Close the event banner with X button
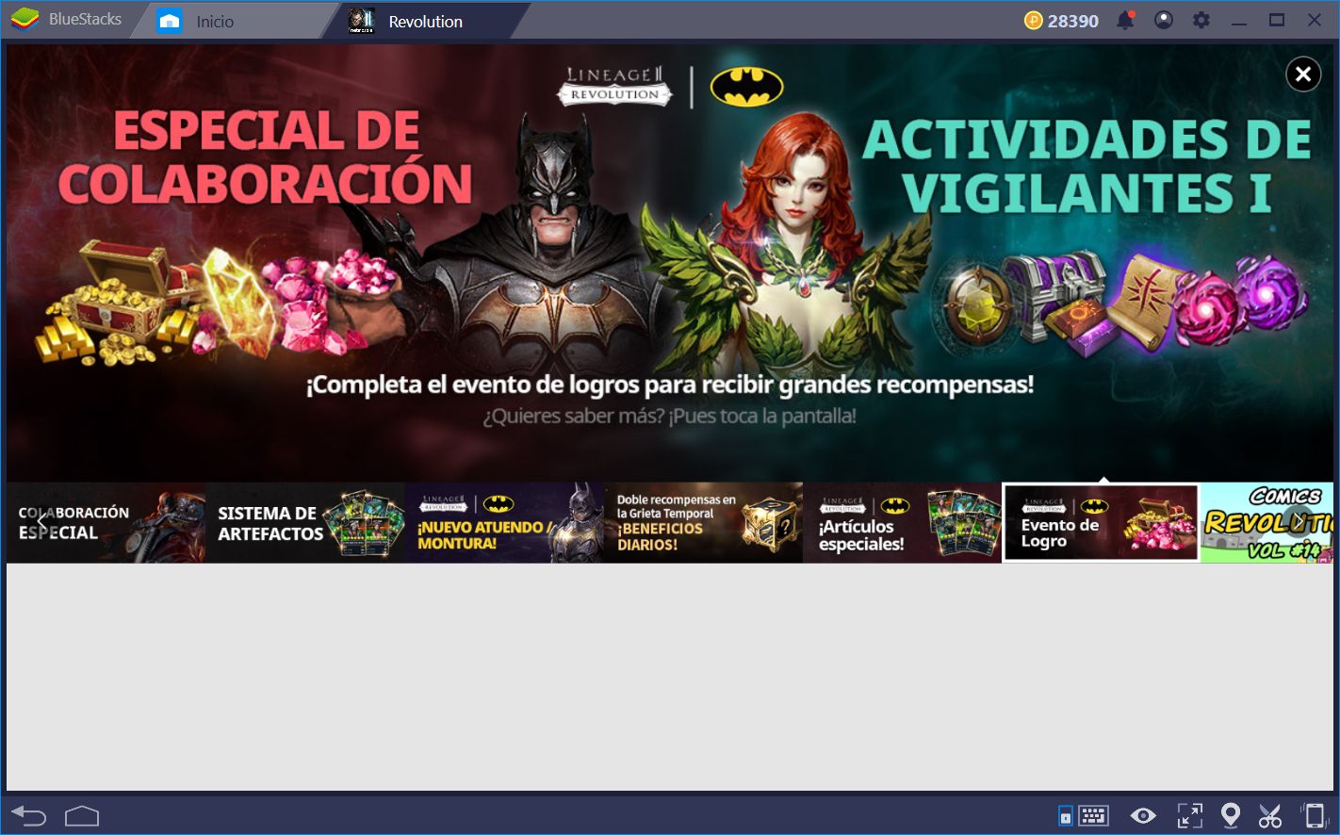 point(1303,74)
